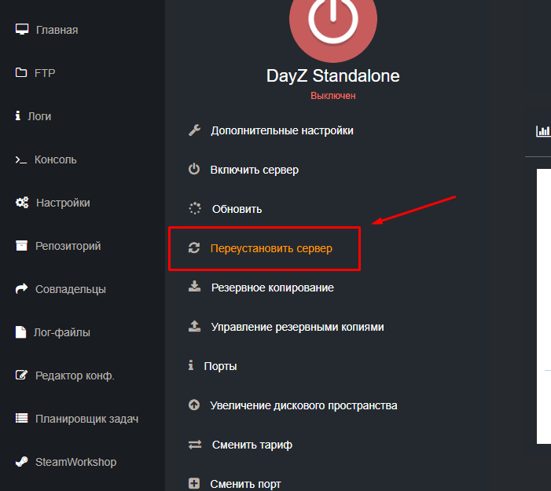Image resolution: width=551 pixels, height=491 pixels.
Task: Open Лог-файлы in the sidebar
Action: pos(62,332)
